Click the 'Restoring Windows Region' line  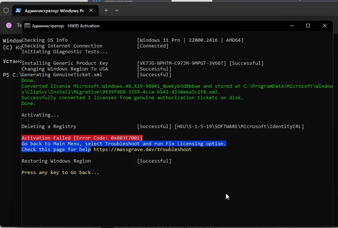56,161
